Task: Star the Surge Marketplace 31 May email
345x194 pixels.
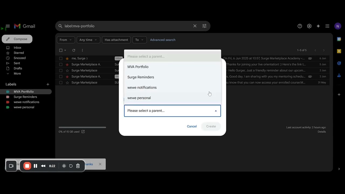Action: [67, 82]
